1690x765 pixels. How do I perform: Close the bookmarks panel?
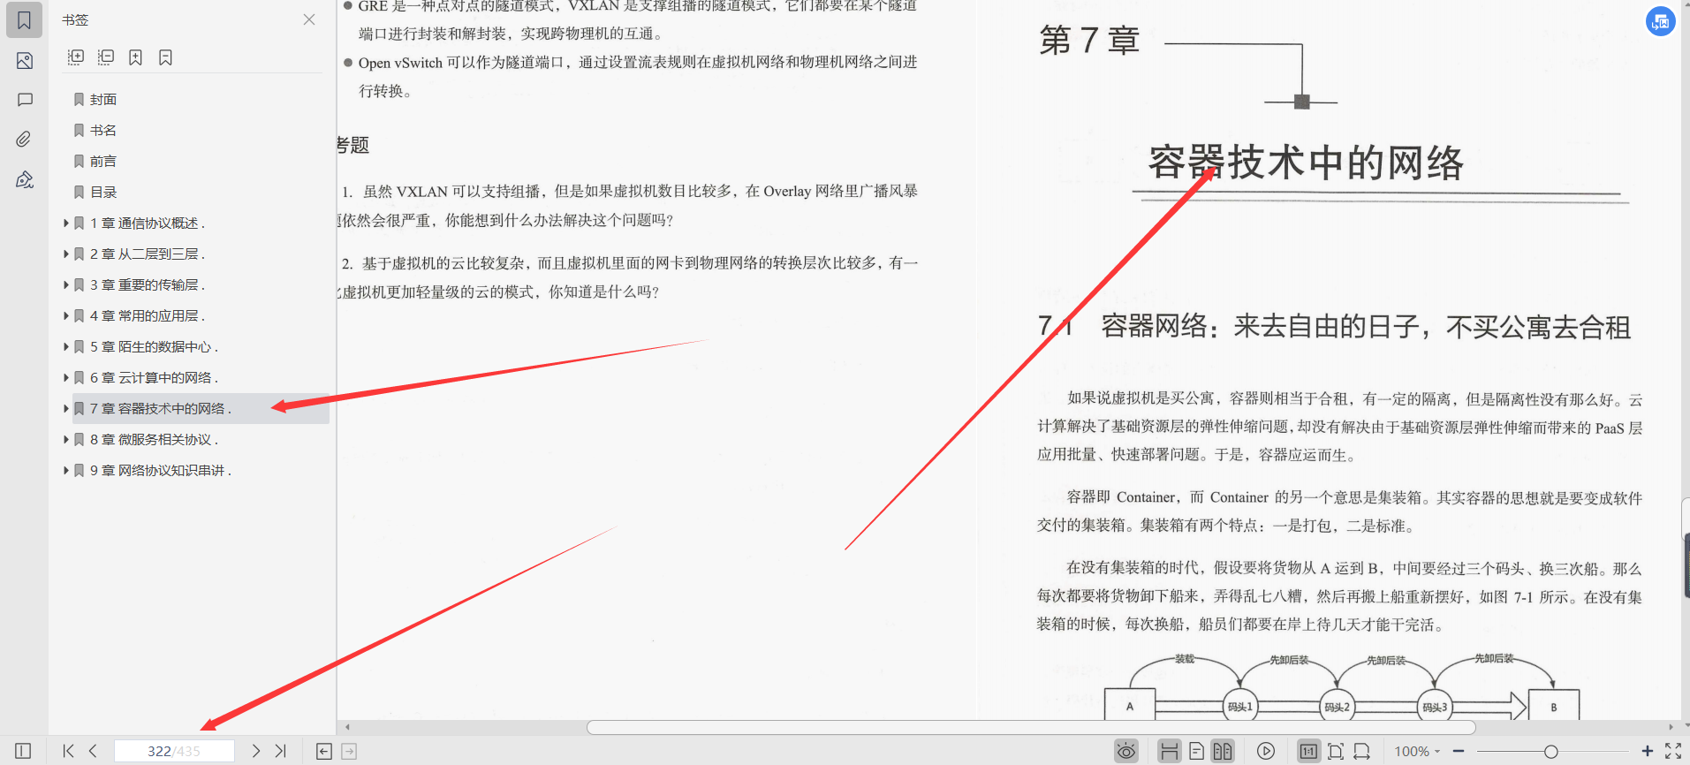click(x=309, y=19)
